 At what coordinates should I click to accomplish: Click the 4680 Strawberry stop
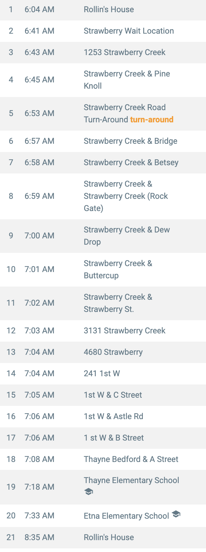[103, 352]
